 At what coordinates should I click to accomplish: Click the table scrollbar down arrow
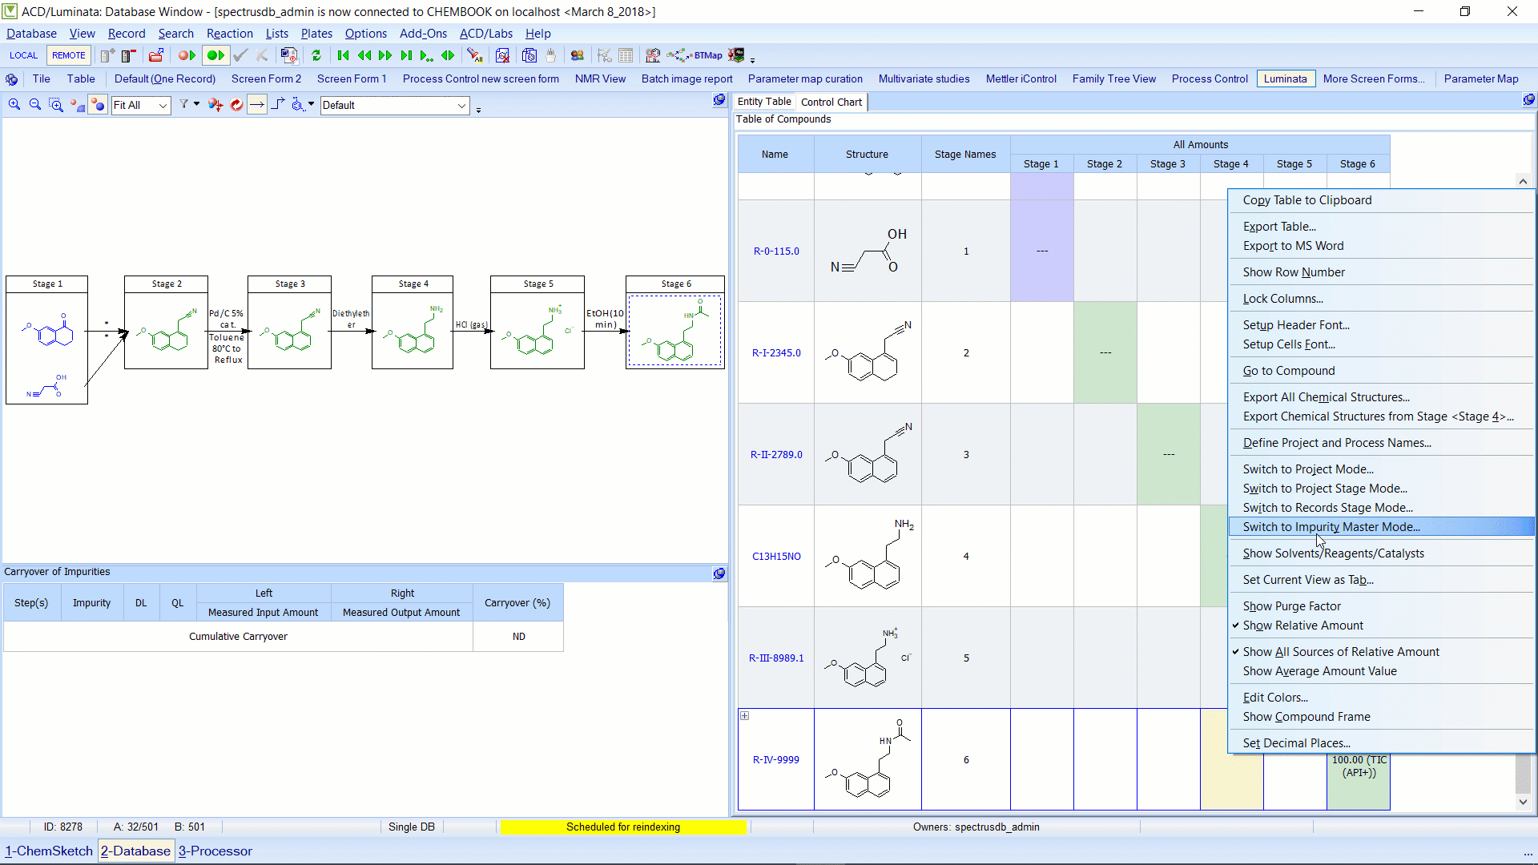[x=1523, y=802]
